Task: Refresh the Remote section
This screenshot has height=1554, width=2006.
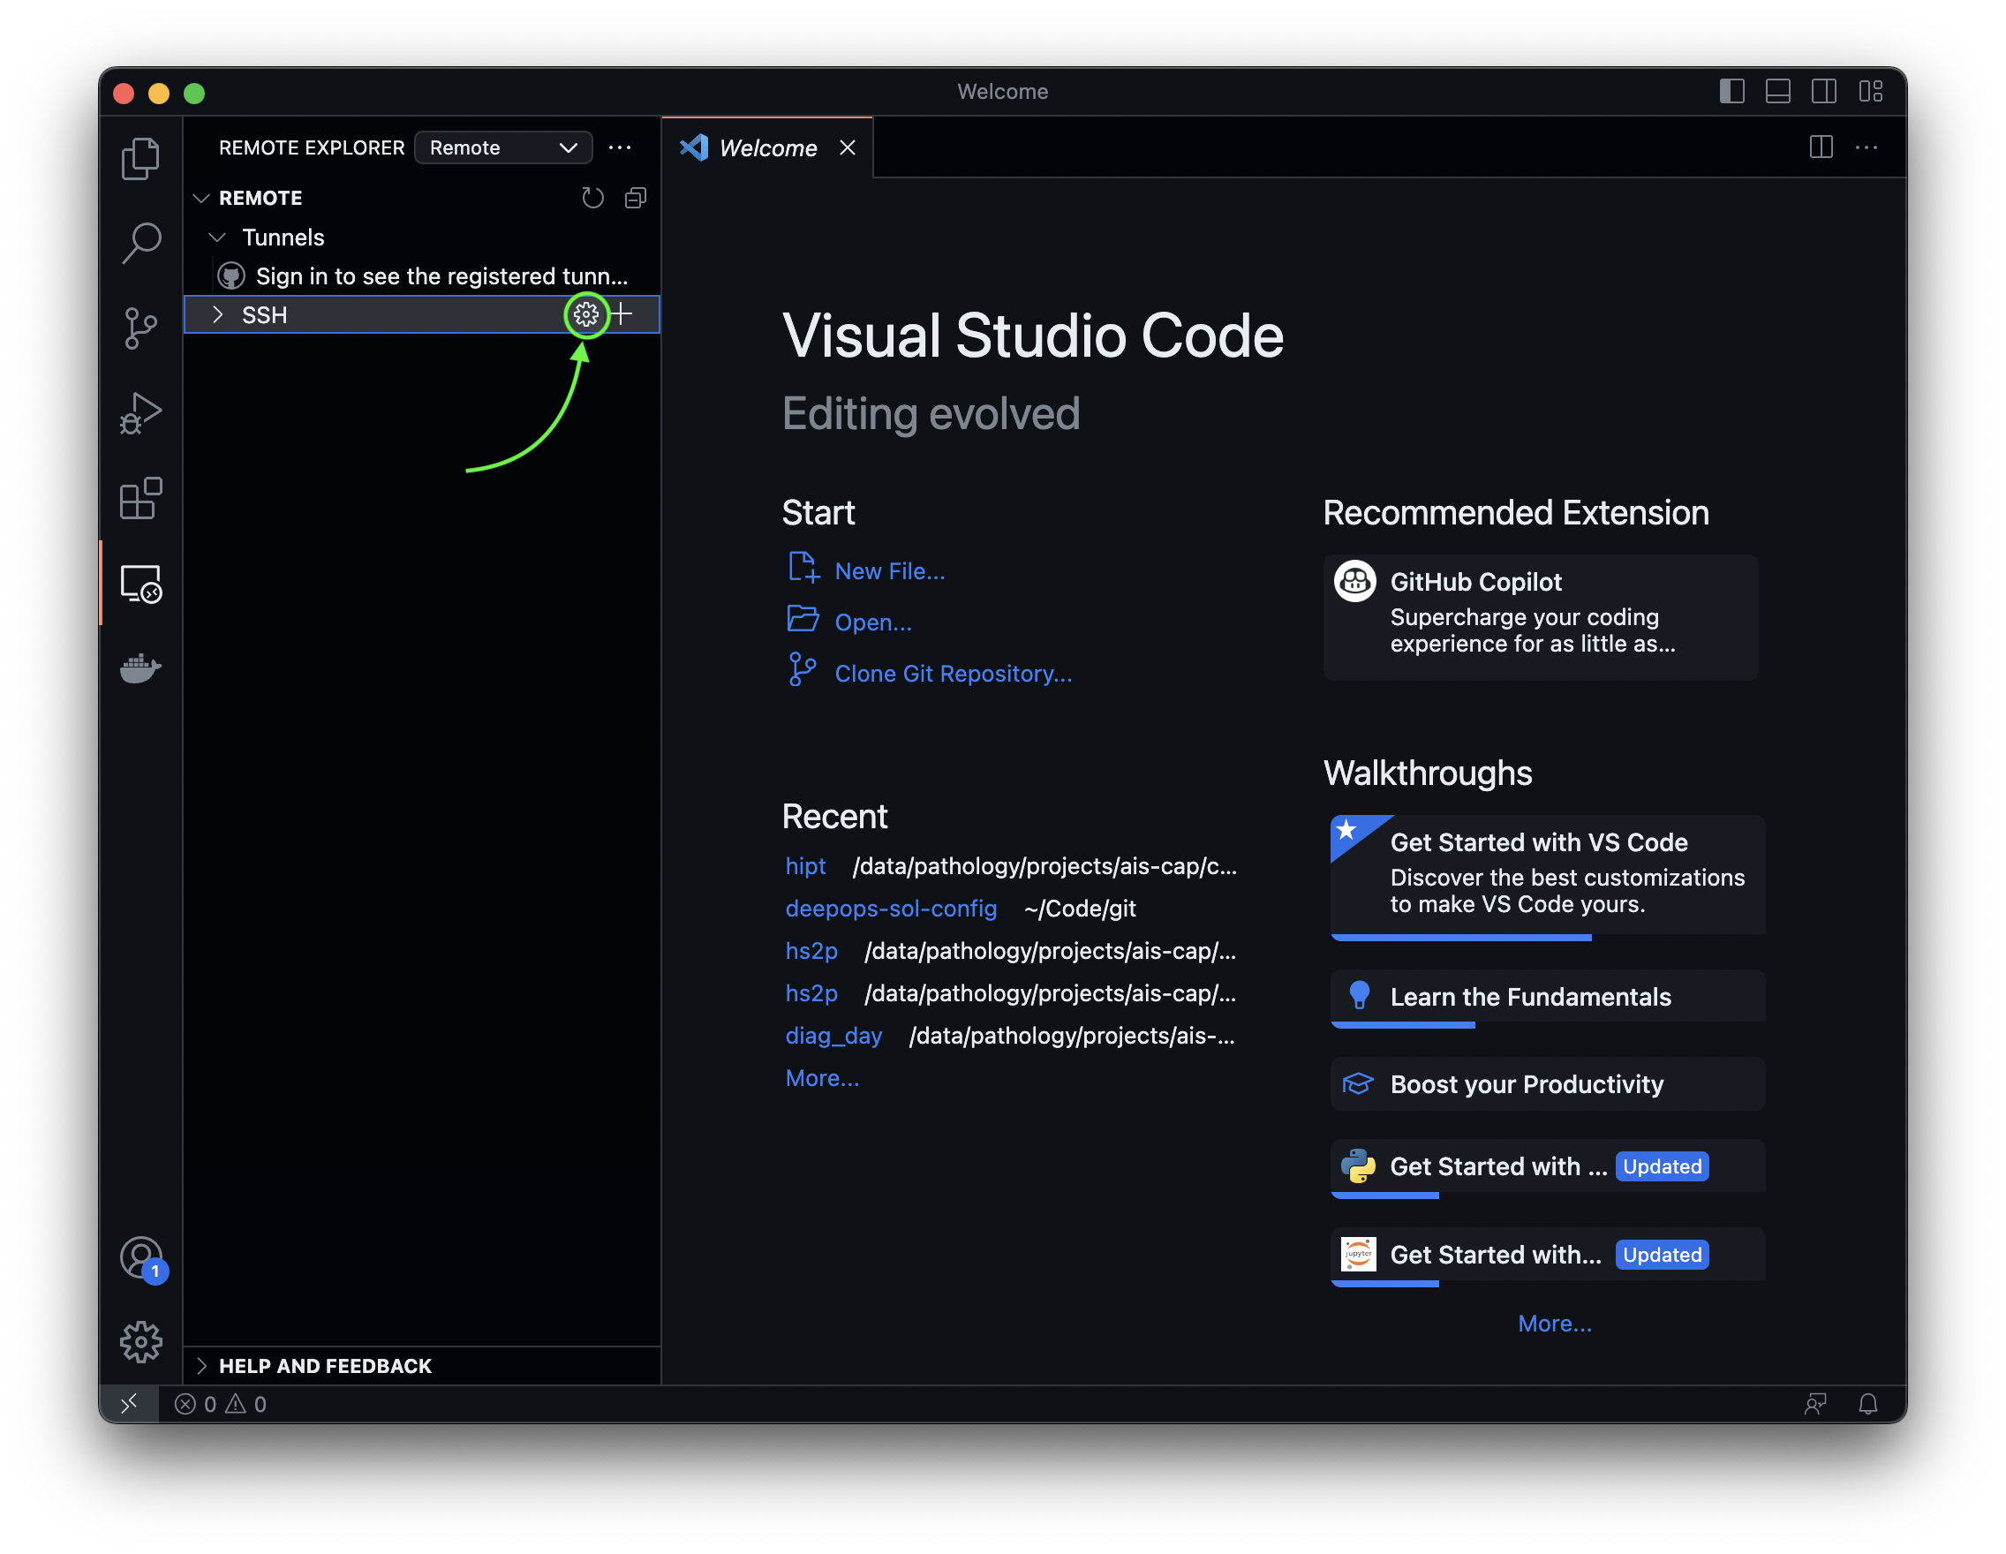Action: (x=593, y=198)
